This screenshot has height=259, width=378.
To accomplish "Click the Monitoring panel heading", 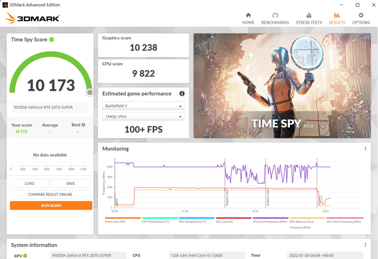I will click(x=115, y=149).
